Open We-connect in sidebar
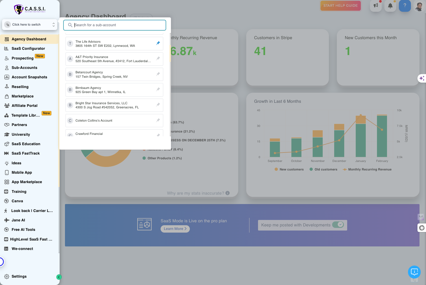The height and width of the screenshot is (285, 426). 22,249
